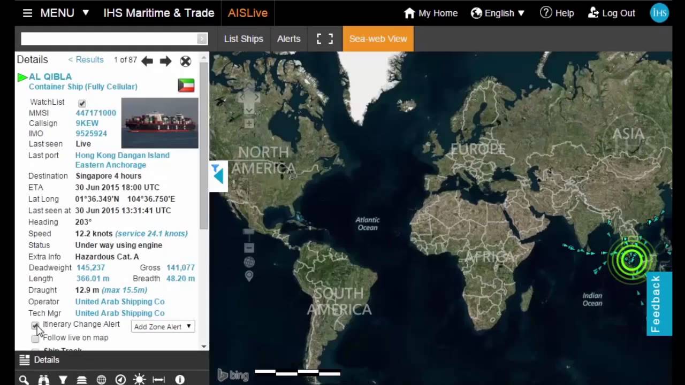Click the highlighted ship target rings

point(632,259)
